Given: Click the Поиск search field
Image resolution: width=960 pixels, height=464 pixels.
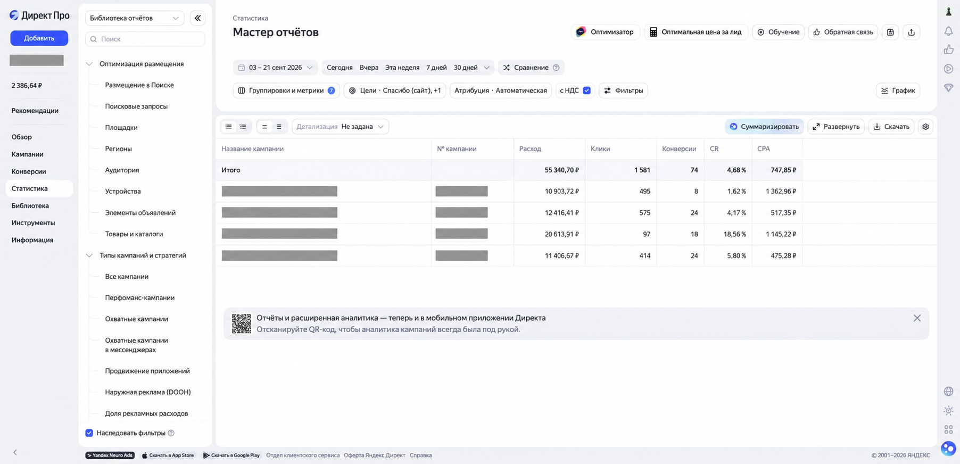Looking at the screenshot, I should [145, 39].
